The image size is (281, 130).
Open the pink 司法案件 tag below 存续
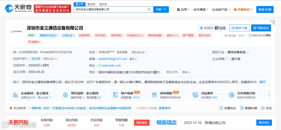point(34,42)
